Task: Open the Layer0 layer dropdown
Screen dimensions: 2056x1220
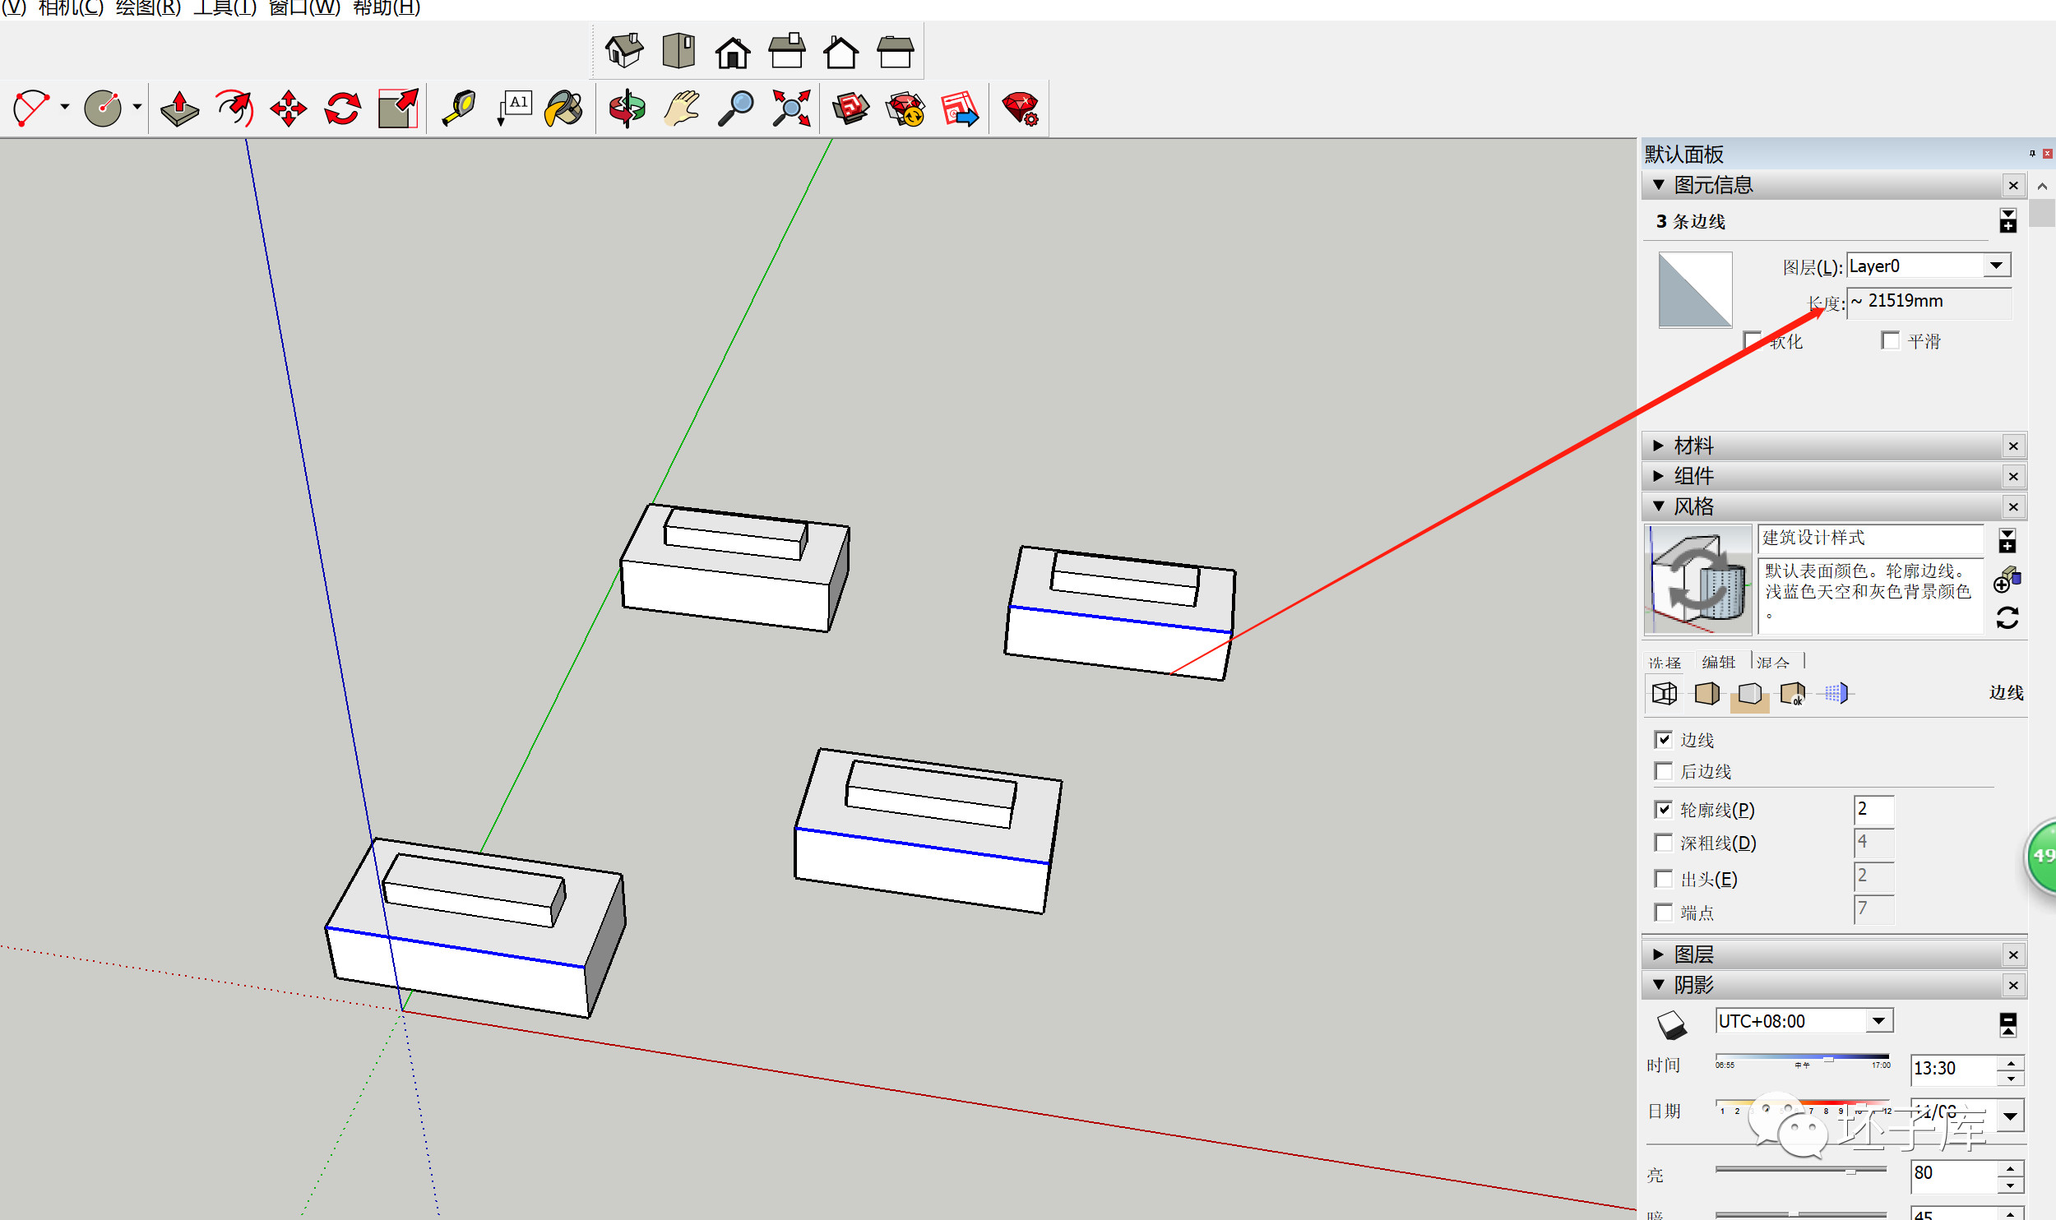Action: [x=1997, y=266]
